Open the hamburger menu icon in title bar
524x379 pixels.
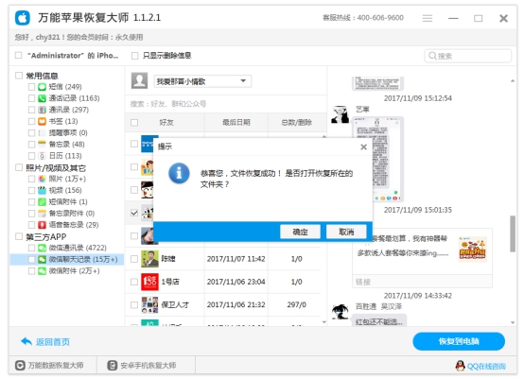[x=428, y=18]
